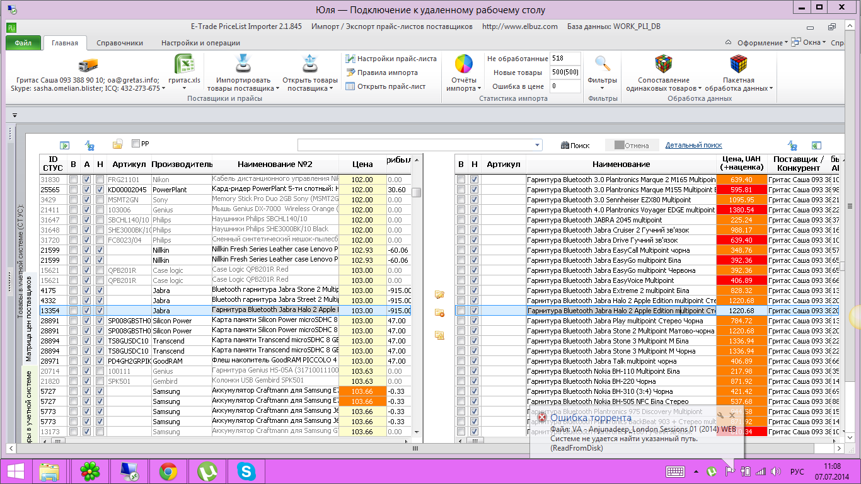Click the Отмена button
This screenshot has width=861, height=484.
coord(632,146)
